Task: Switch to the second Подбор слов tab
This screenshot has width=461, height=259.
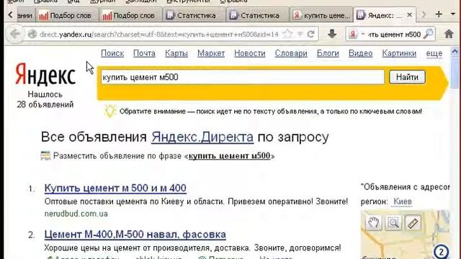Action: tap(130, 15)
